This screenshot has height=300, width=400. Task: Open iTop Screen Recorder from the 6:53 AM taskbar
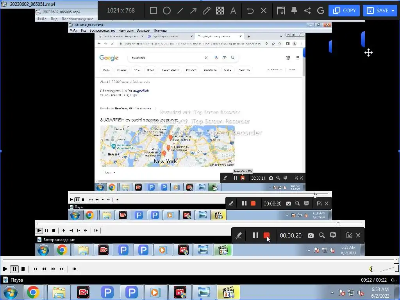click(x=83, y=292)
